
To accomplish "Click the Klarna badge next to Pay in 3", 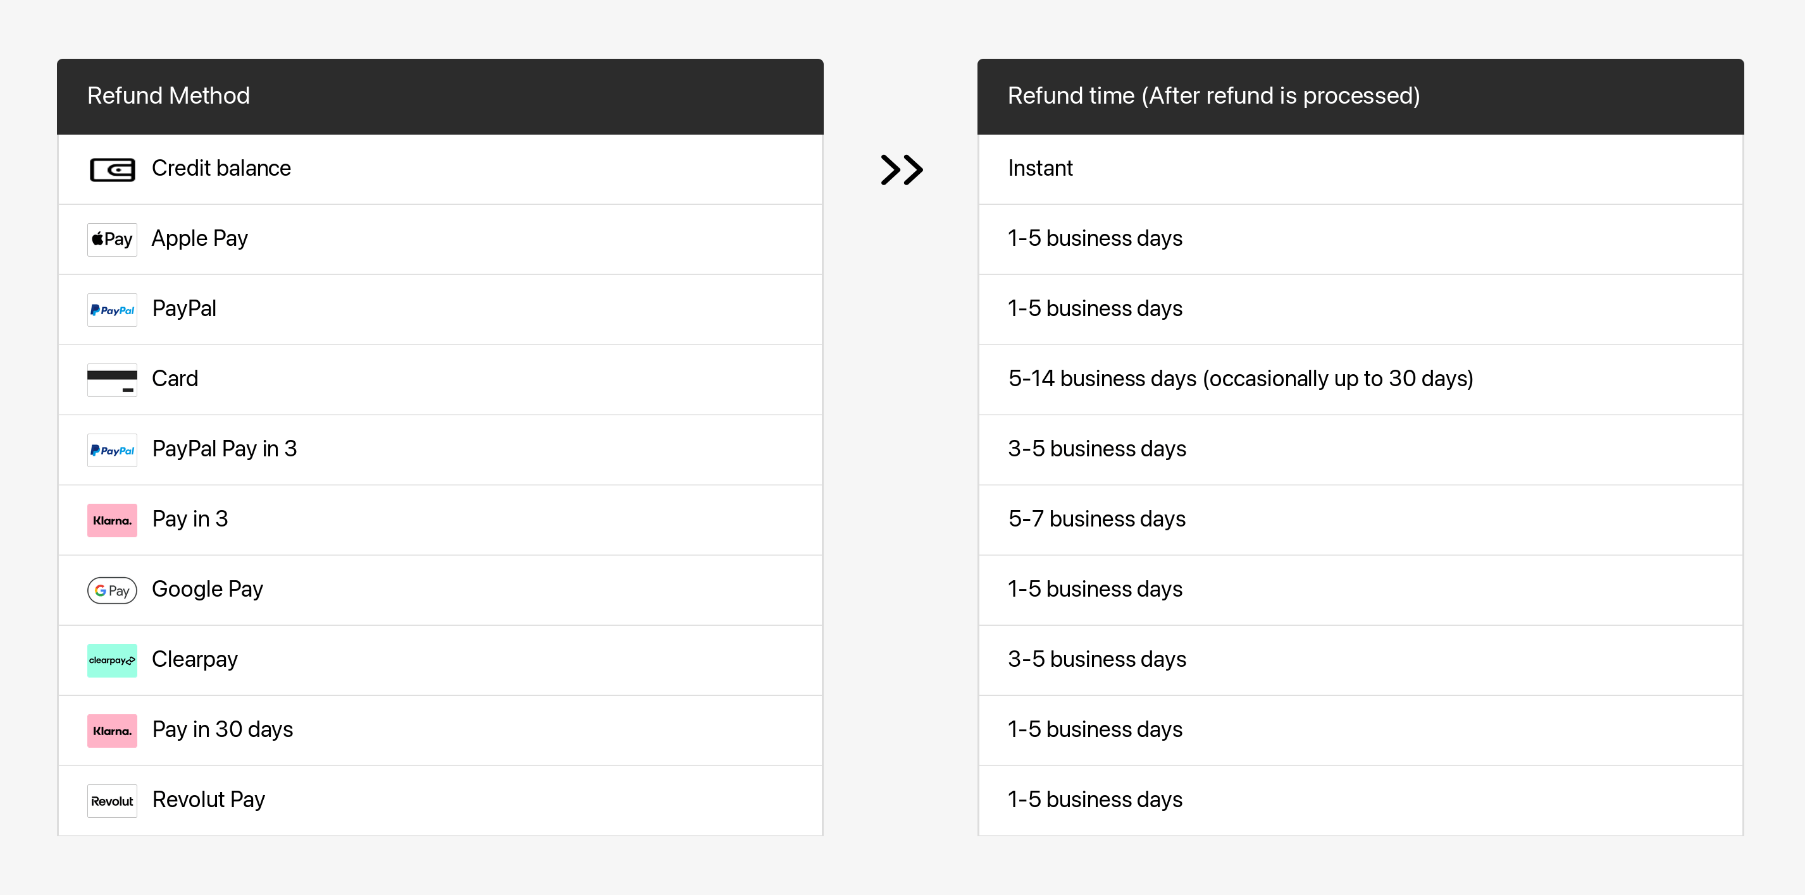I will point(112,521).
